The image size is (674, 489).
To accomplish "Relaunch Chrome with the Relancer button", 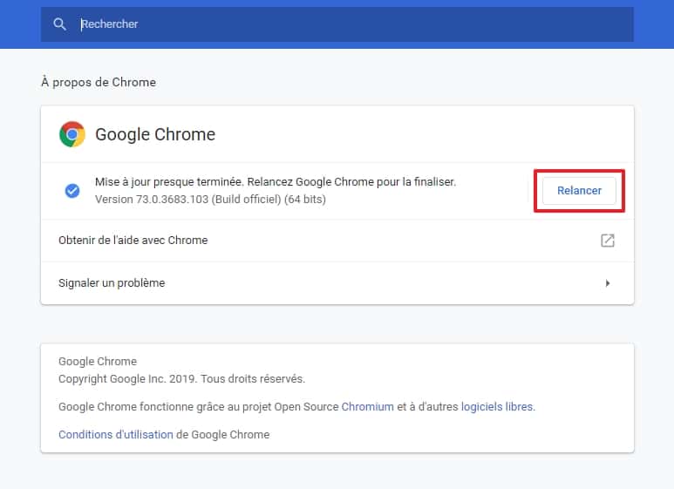I will tap(579, 190).
